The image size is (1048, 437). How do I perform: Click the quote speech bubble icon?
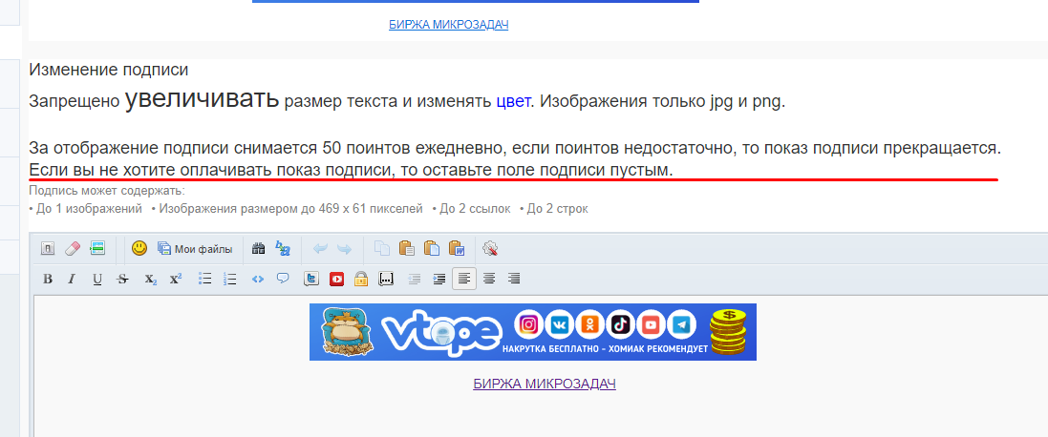(x=283, y=279)
